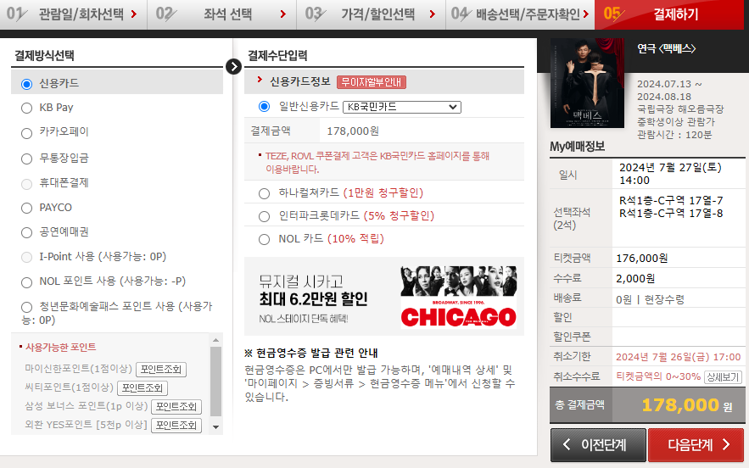Click the seat text R석1층-C구역 17열-7
The image size is (749, 468).
671,201
